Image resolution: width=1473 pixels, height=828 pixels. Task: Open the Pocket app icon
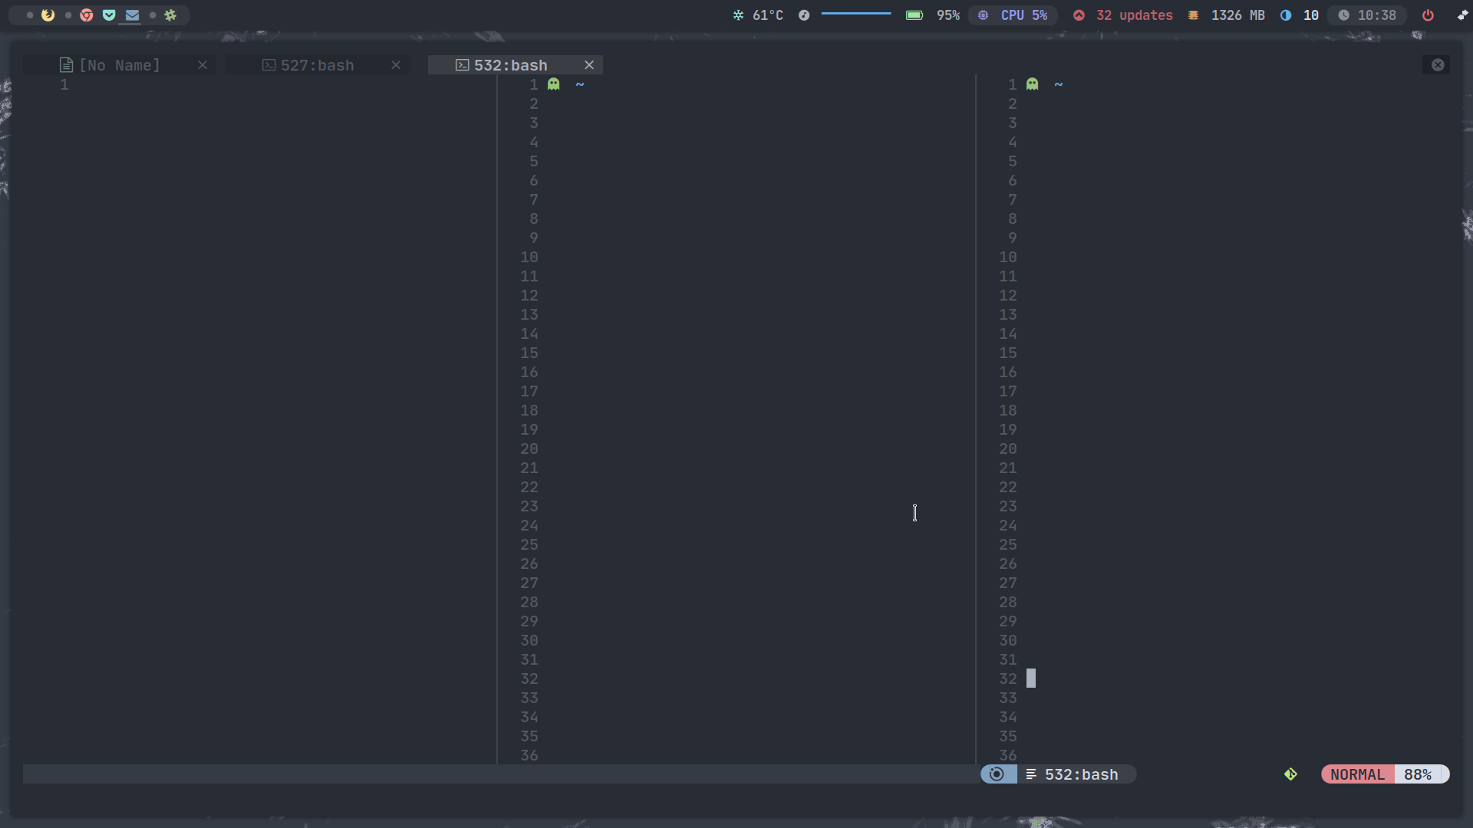coord(109,15)
